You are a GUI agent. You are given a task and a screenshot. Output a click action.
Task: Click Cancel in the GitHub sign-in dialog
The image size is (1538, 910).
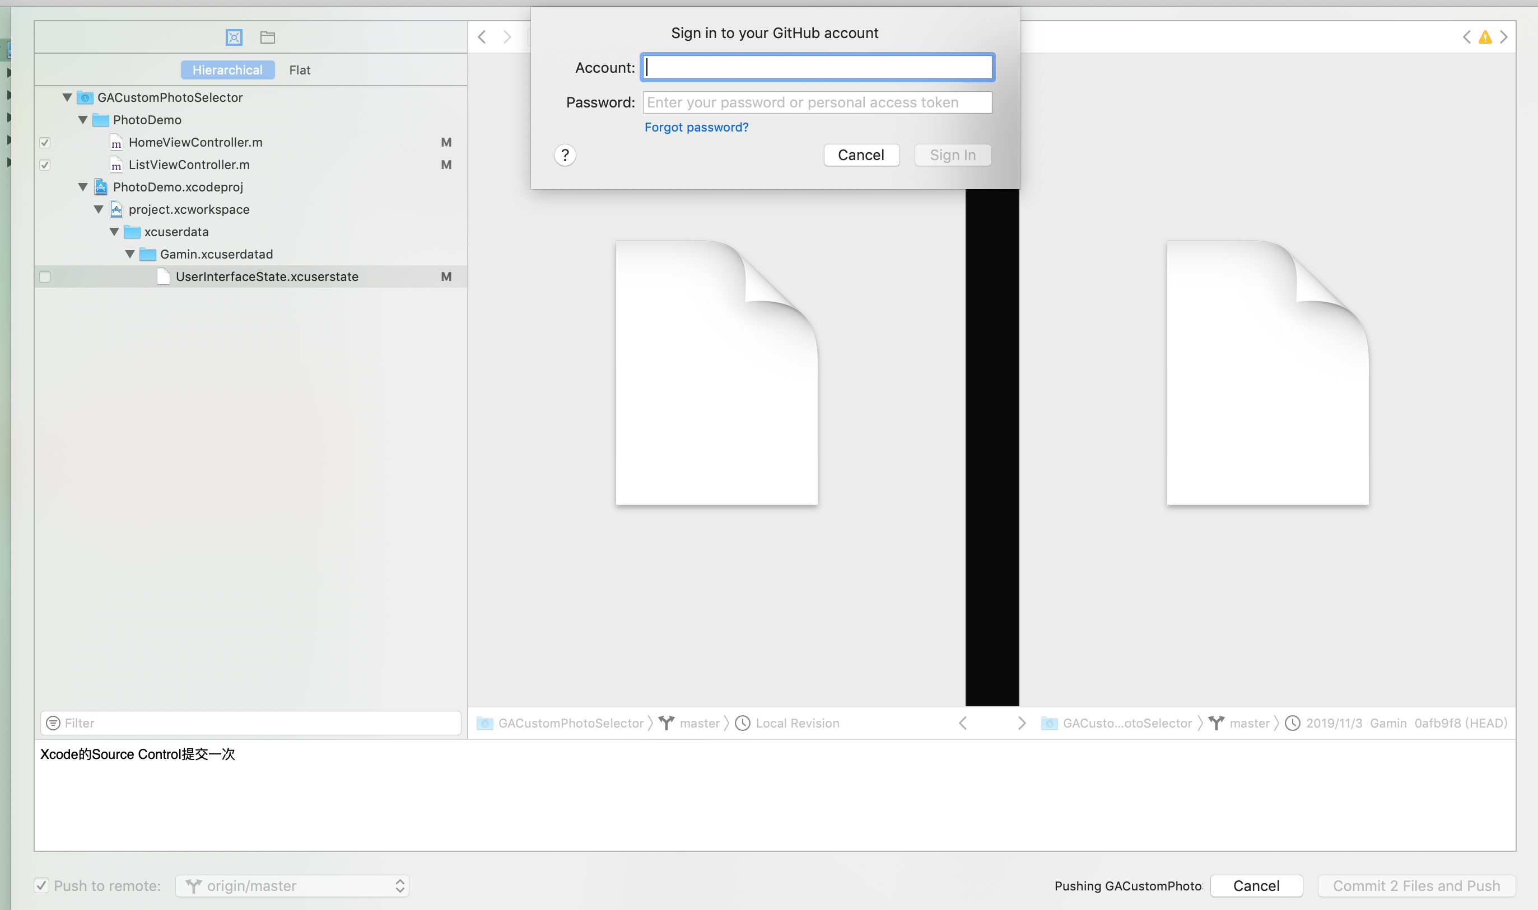861,155
